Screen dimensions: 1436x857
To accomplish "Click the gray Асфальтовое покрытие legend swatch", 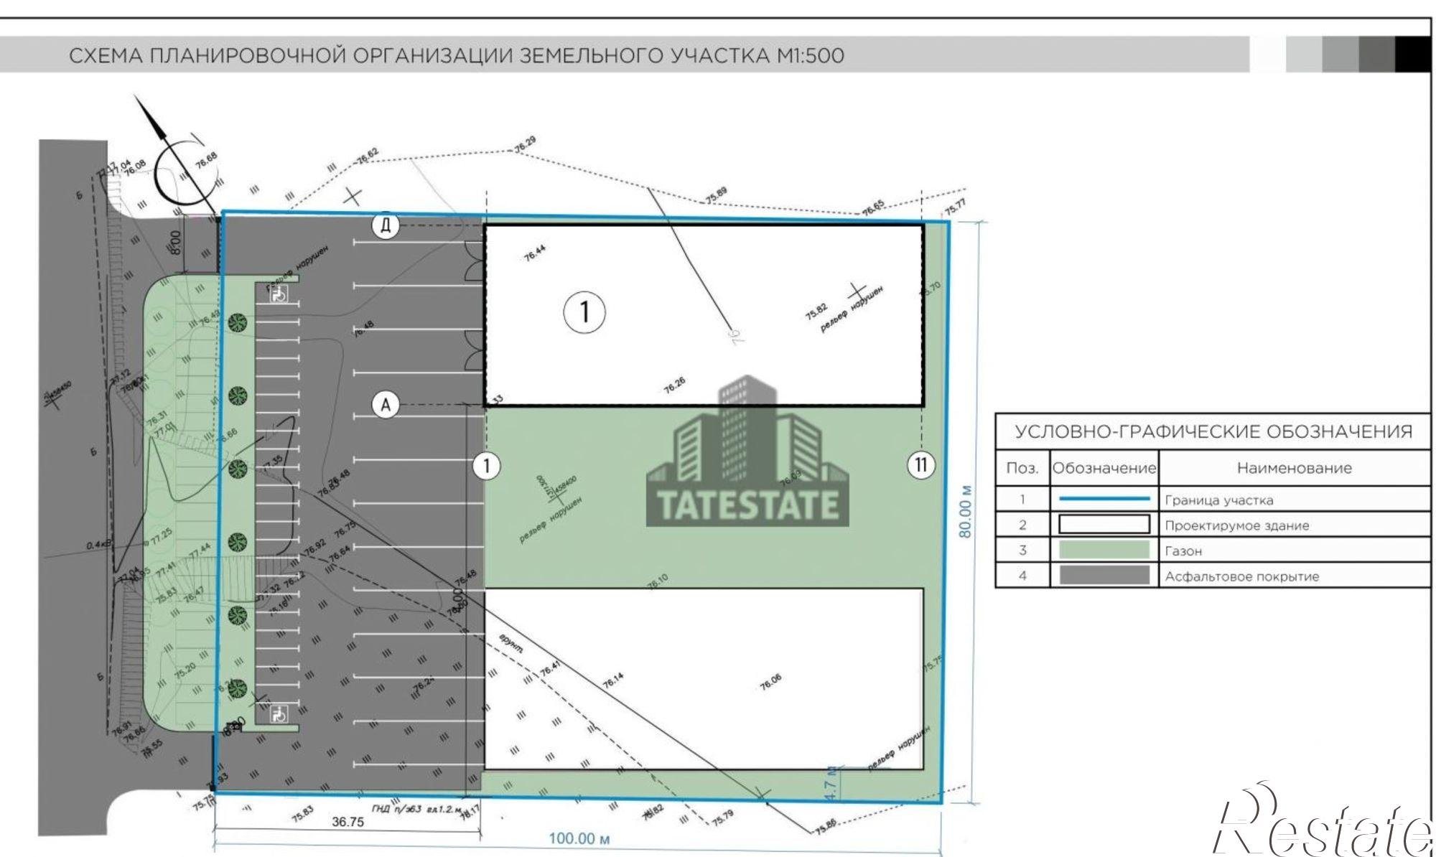I will [x=1104, y=576].
